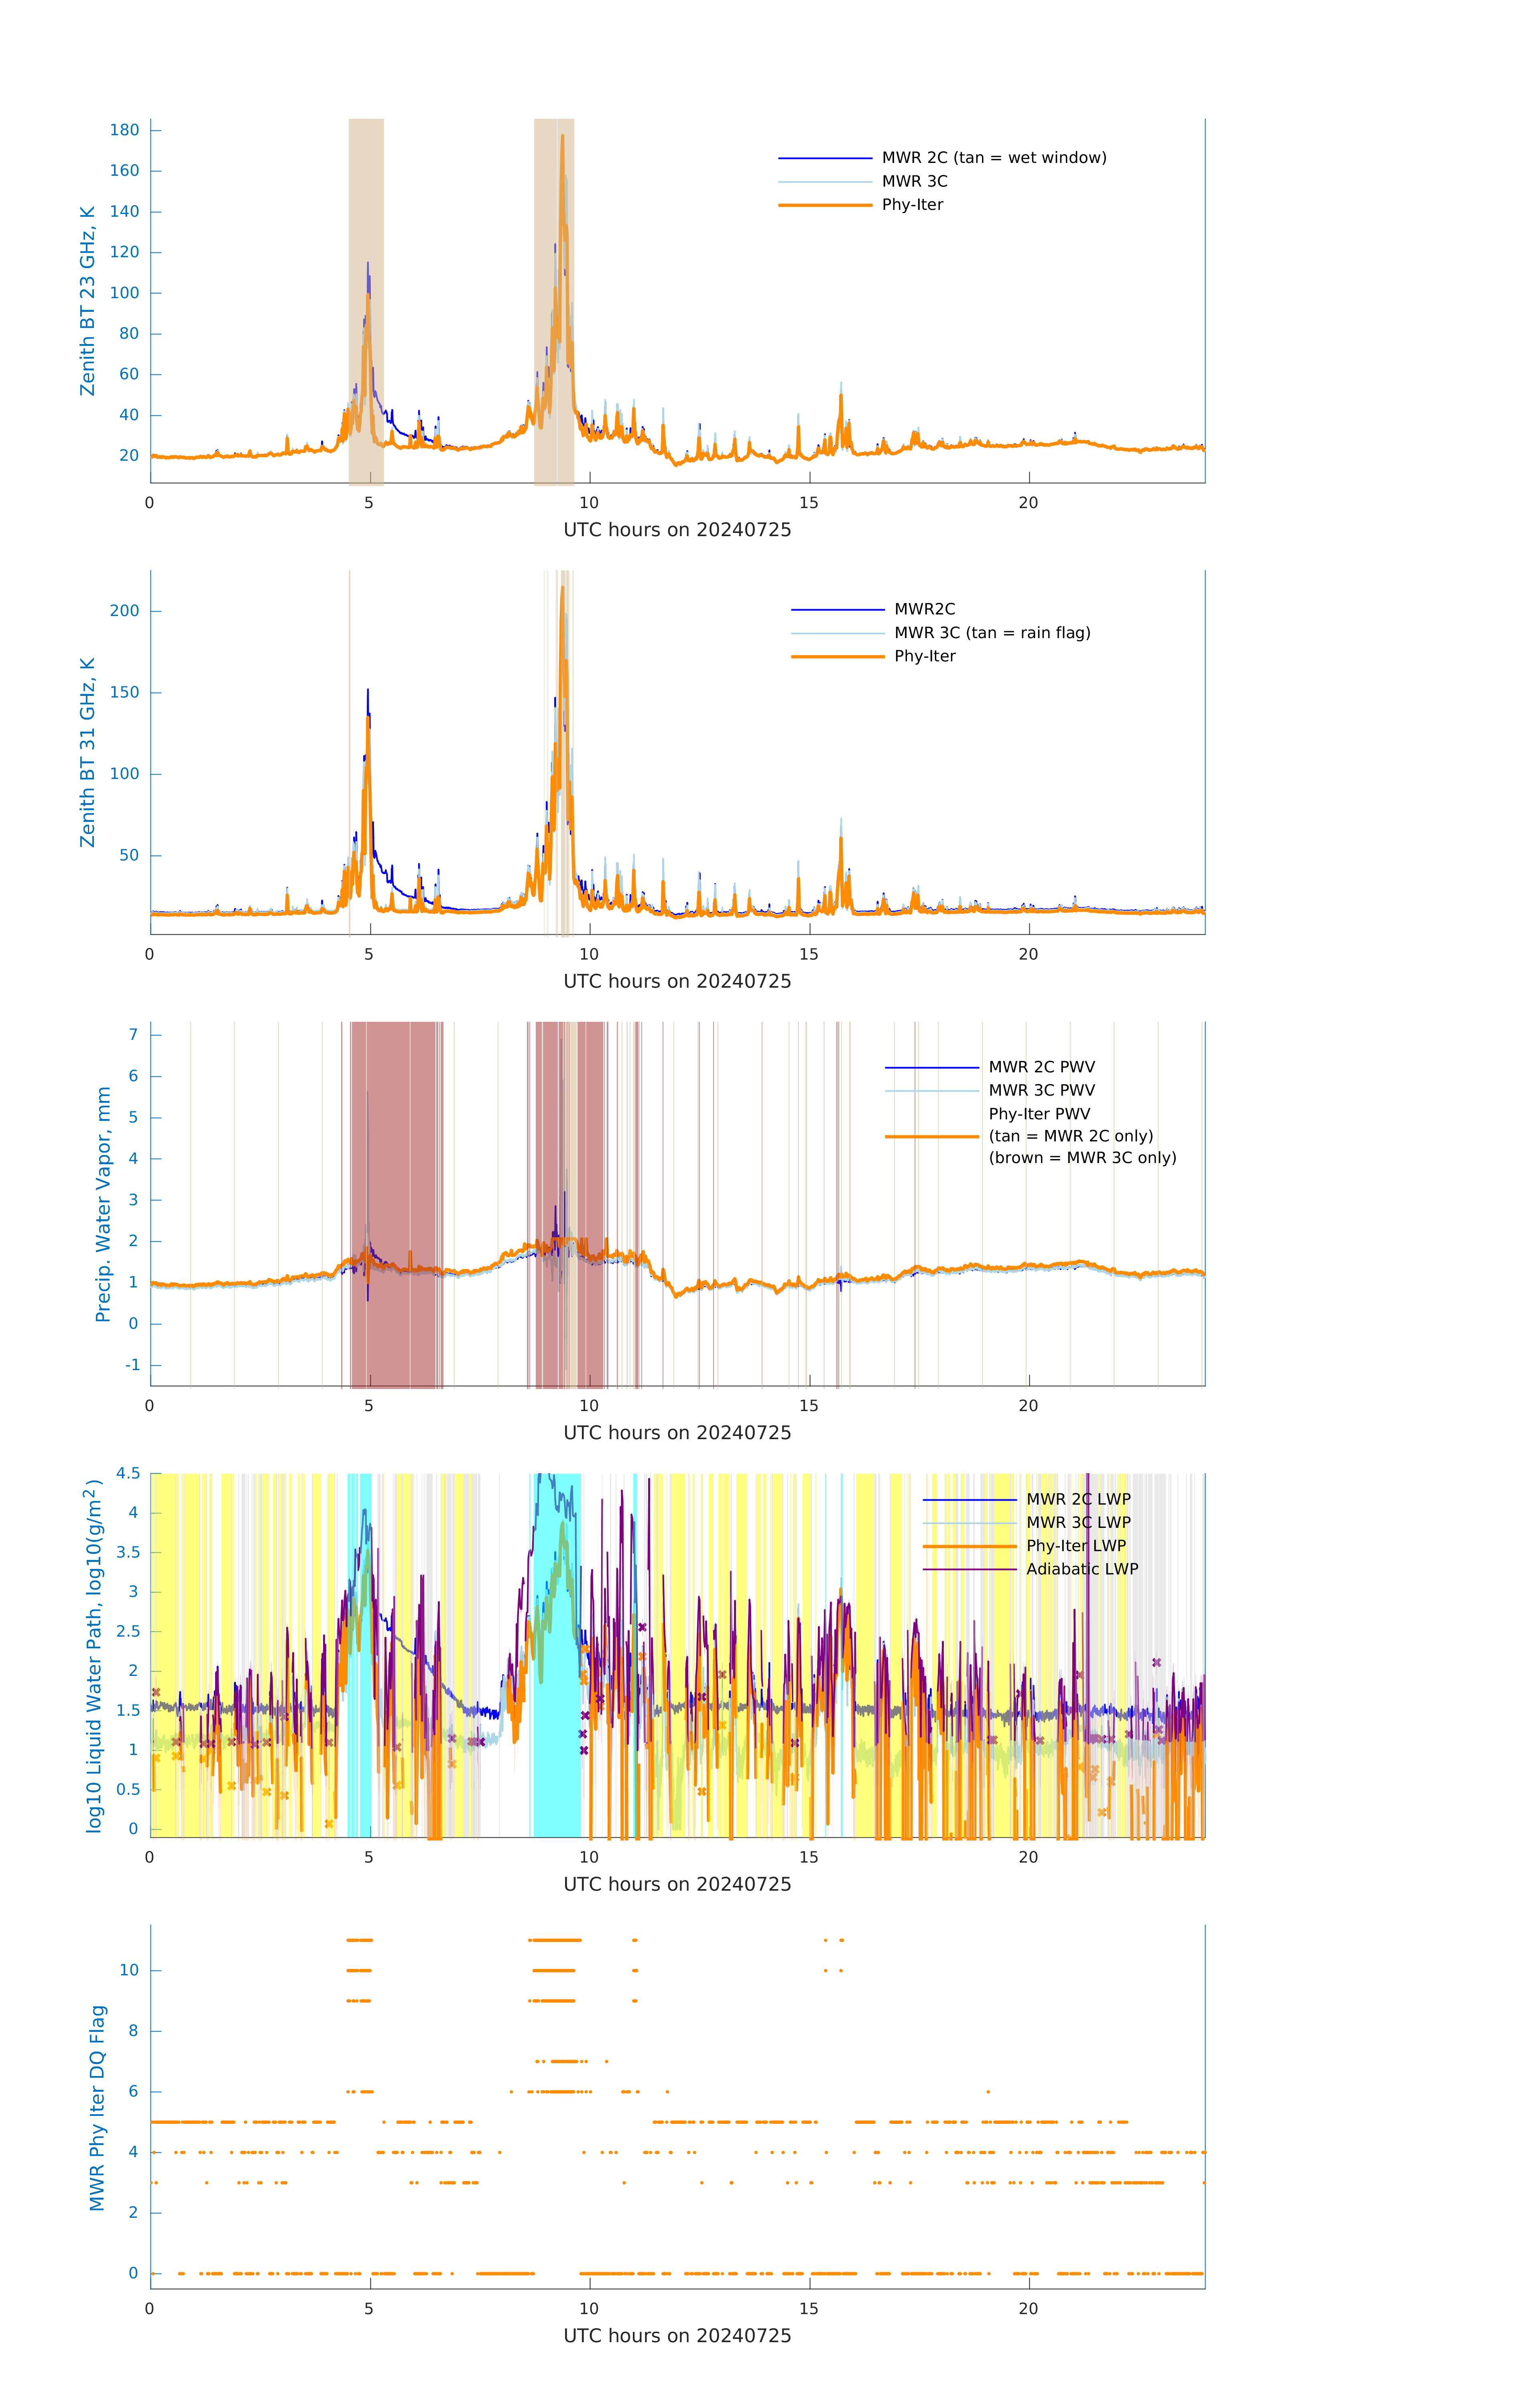This screenshot has height=2408, width=1535.
Task: Click the 'Adiabatic LWP' legend entry
Action: [x=1081, y=1569]
